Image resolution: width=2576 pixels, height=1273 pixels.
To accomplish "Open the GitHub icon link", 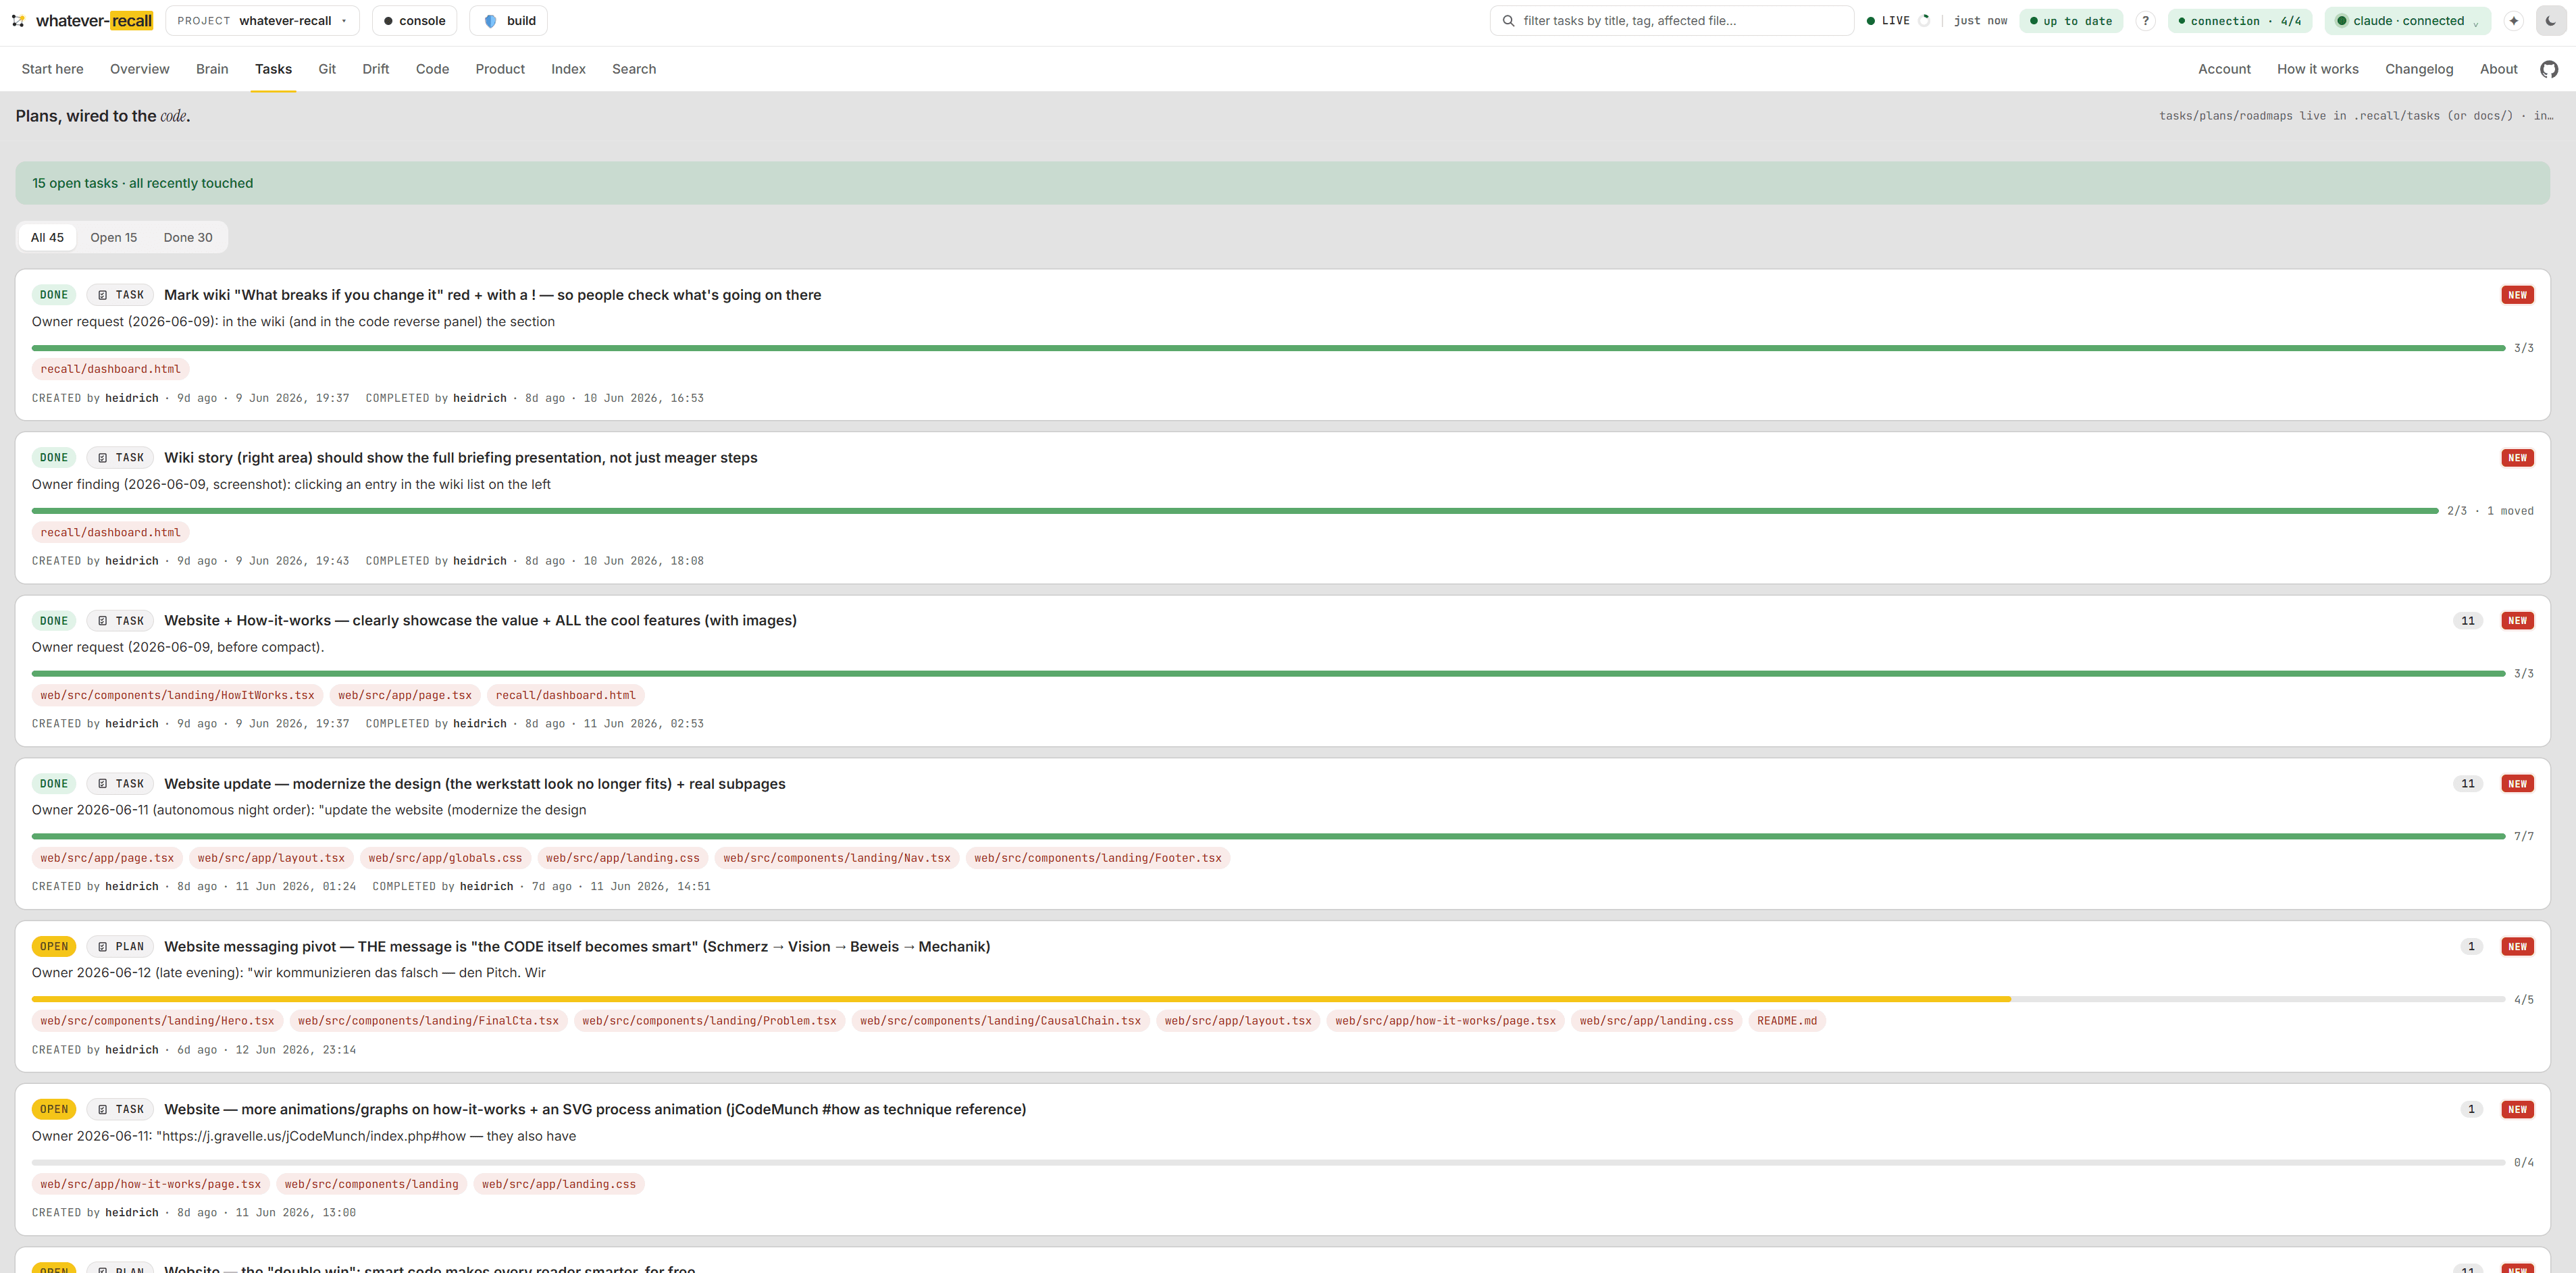I will point(2549,69).
